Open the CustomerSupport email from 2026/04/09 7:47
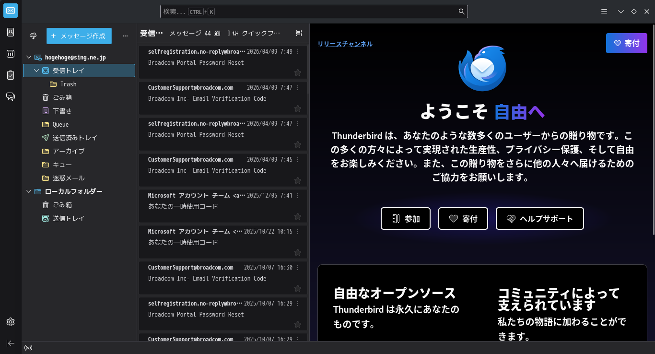Screen dimensions: 655x354 pos(223,98)
